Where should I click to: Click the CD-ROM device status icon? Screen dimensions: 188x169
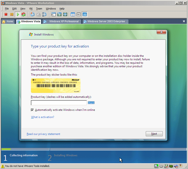[156, 166]
